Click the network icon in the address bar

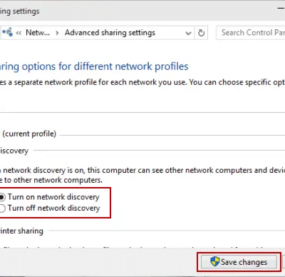click(8, 32)
